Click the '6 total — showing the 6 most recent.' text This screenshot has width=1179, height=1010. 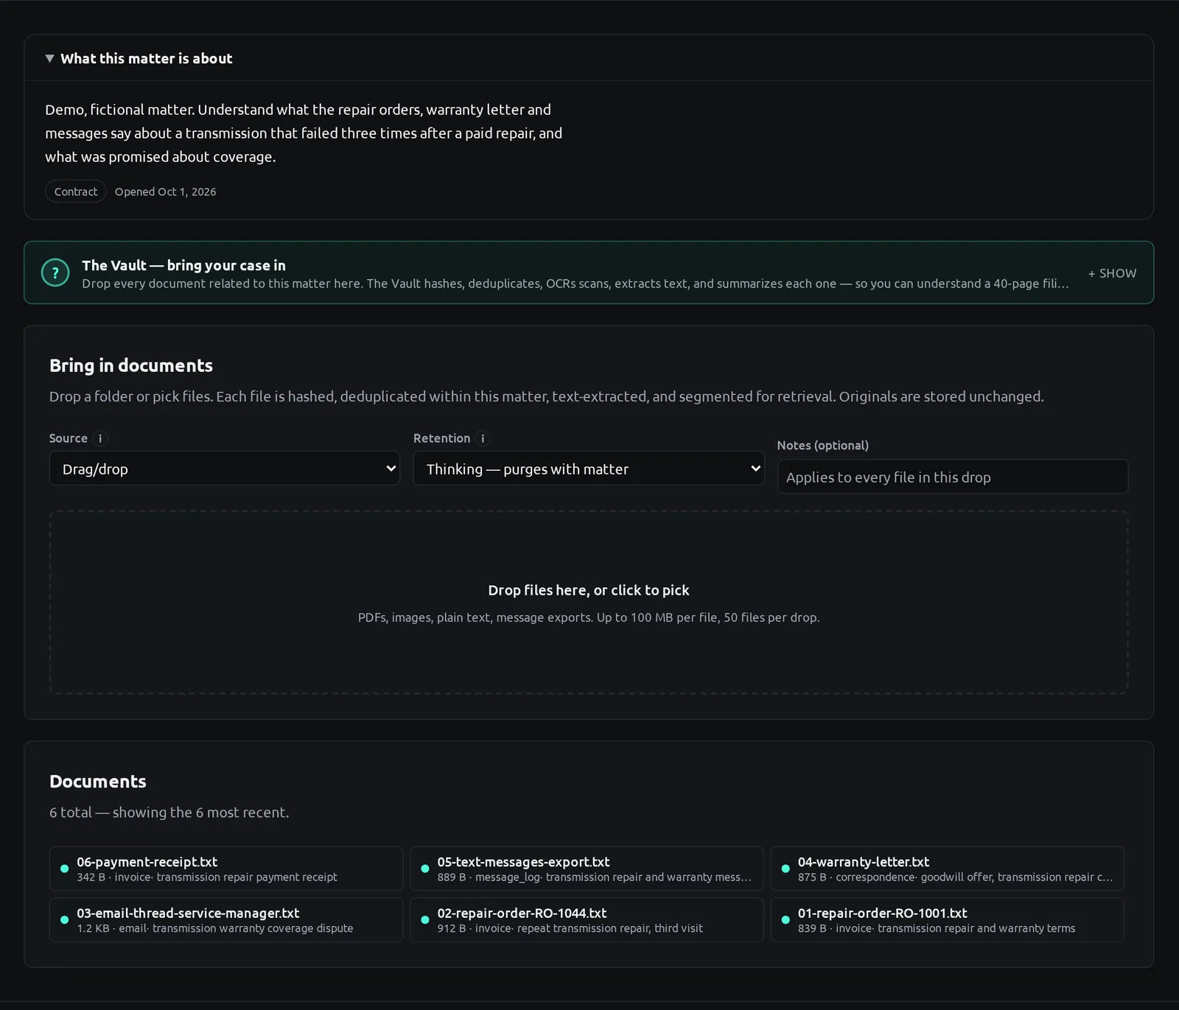(169, 812)
